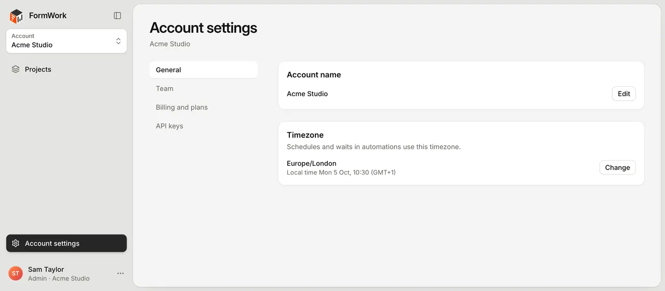
Task: Click the 'Acme Studio' value in the Account name card
Action: tap(307, 94)
